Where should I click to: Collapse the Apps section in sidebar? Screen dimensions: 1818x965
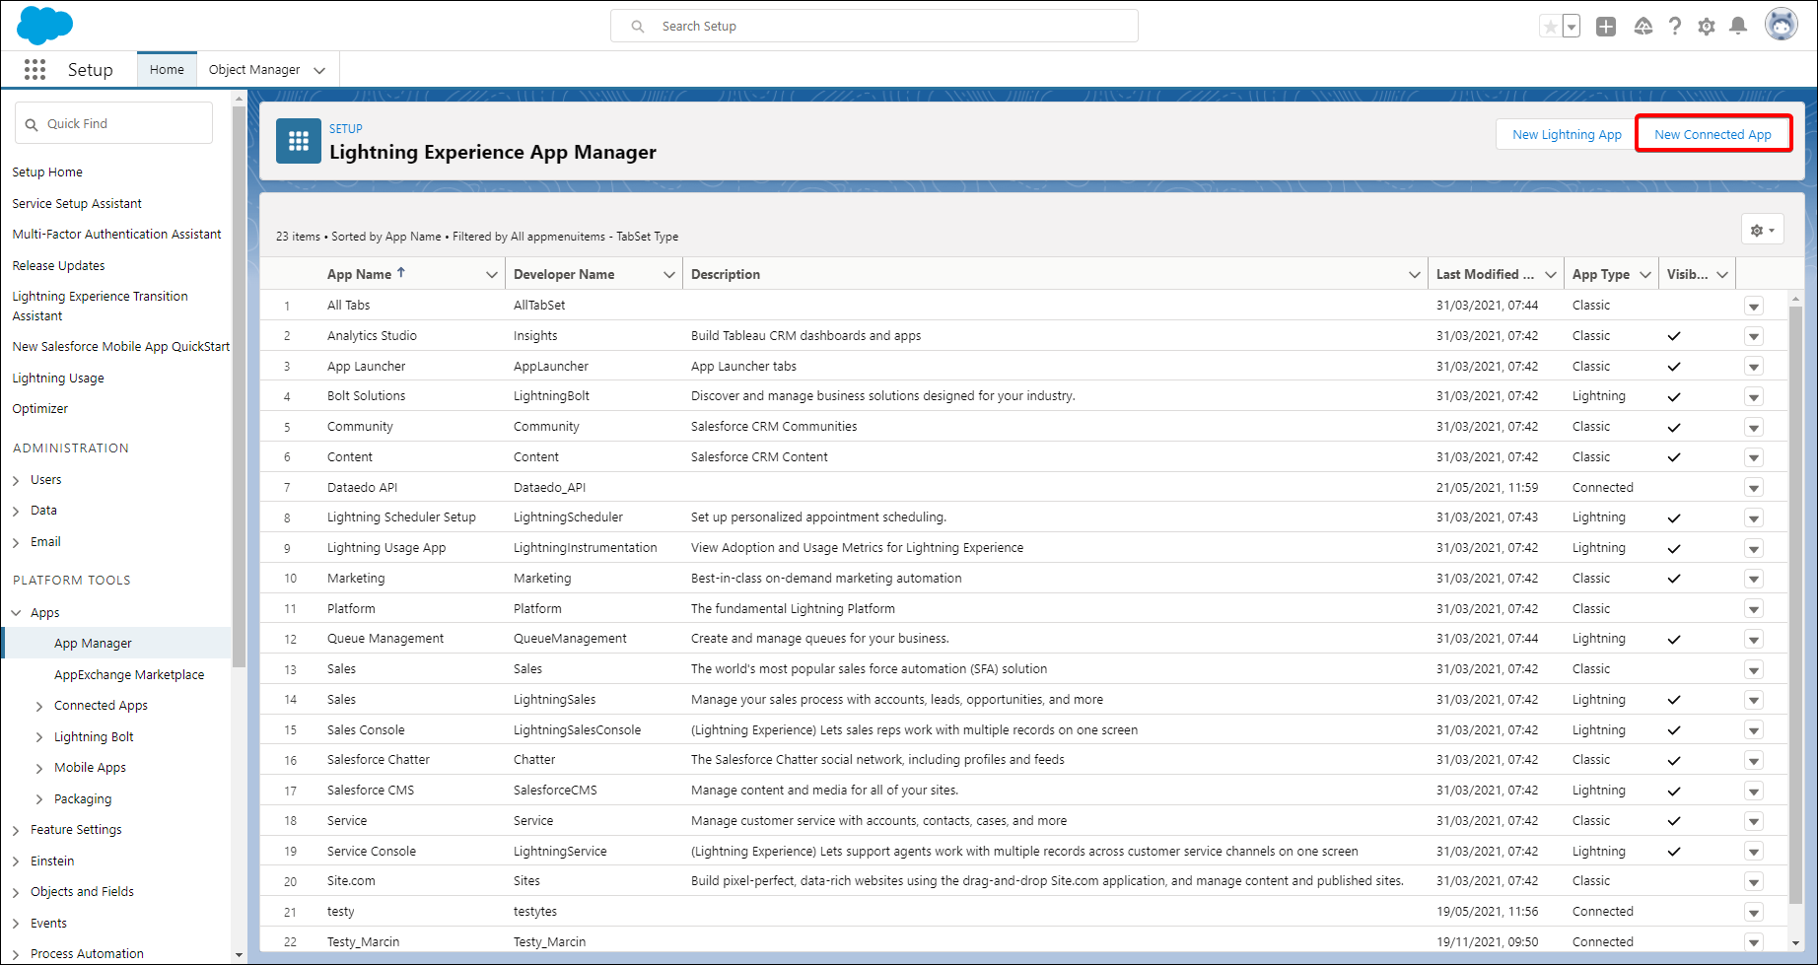17,613
